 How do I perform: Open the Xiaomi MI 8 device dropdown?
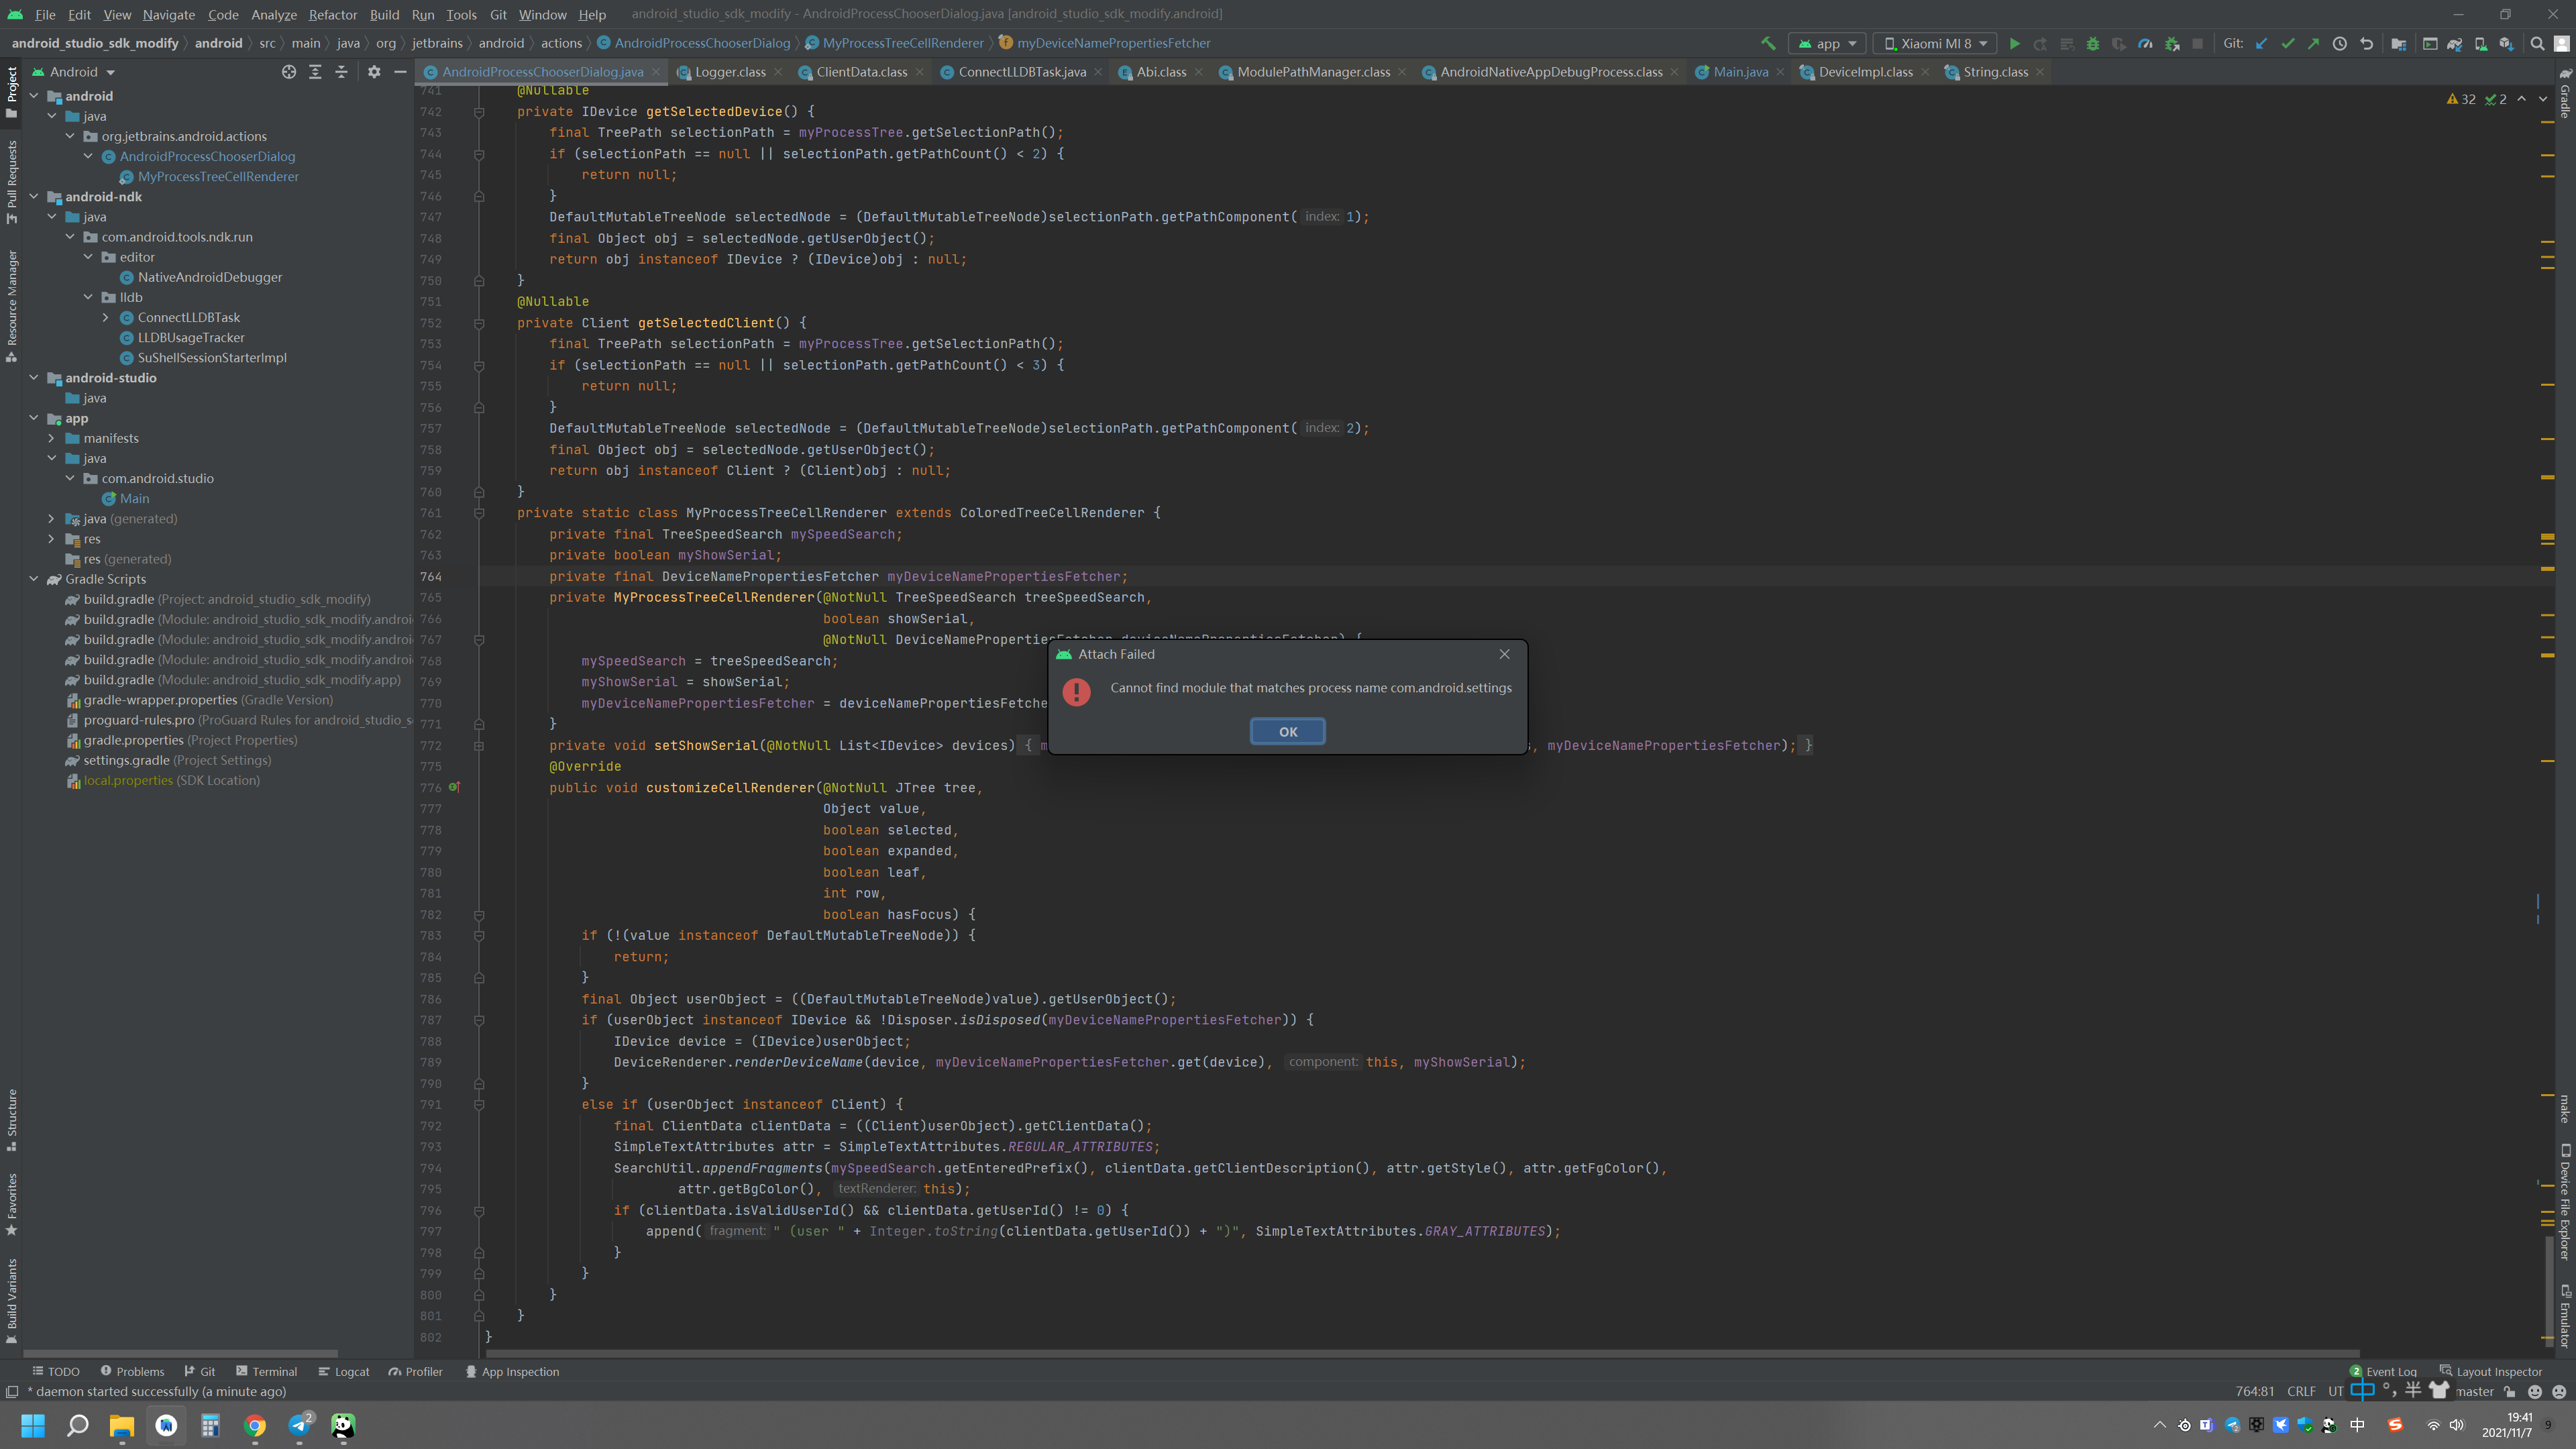click(1935, 43)
